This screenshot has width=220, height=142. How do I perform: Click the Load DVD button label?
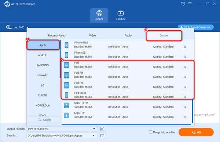18,27
